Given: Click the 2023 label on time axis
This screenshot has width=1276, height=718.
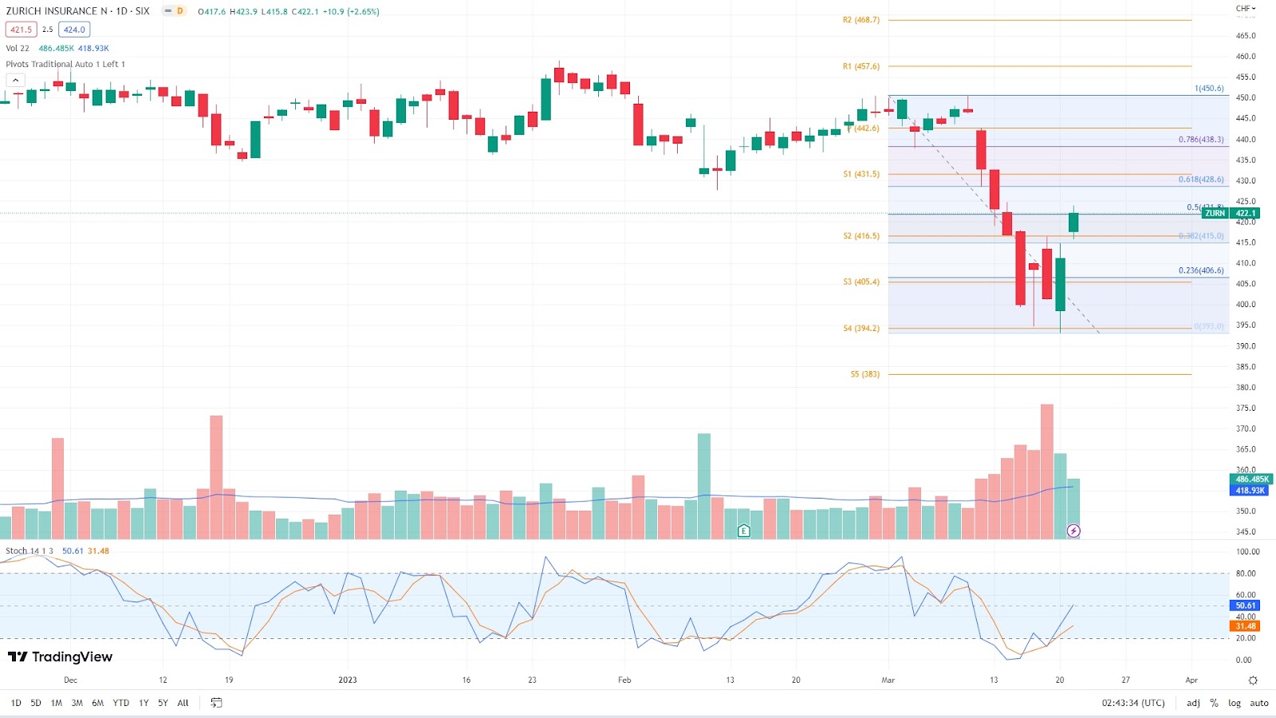Looking at the screenshot, I should pos(348,681).
